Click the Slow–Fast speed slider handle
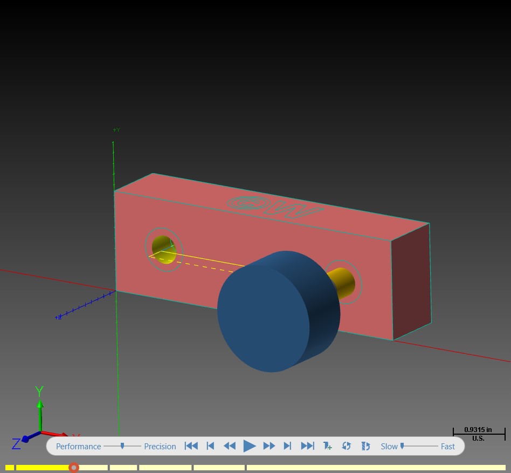 coord(402,445)
